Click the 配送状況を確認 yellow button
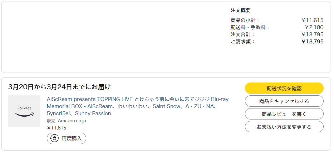 click(284, 88)
